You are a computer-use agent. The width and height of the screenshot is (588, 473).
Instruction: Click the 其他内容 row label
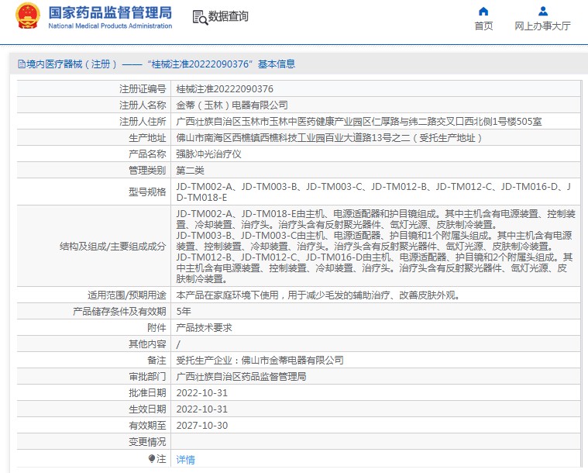coord(147,344)
